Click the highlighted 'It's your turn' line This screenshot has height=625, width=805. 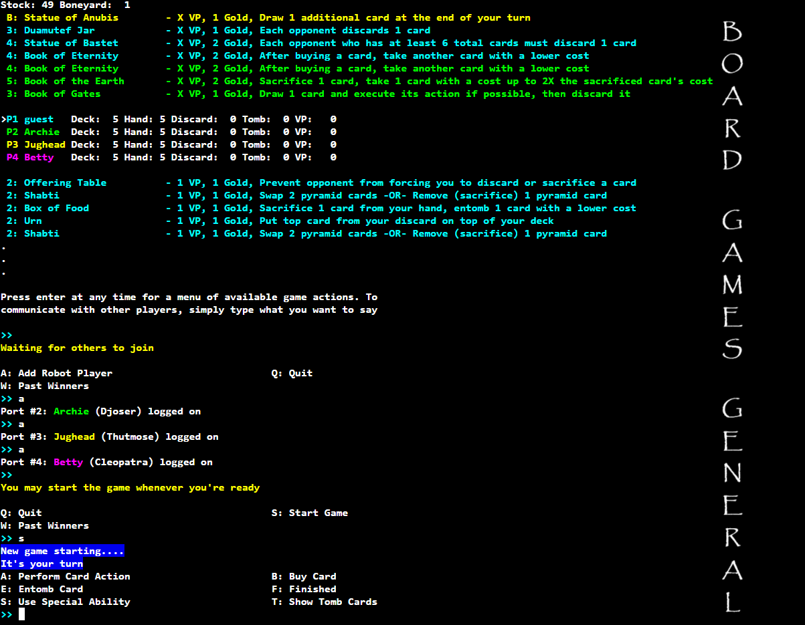[41, 564]
